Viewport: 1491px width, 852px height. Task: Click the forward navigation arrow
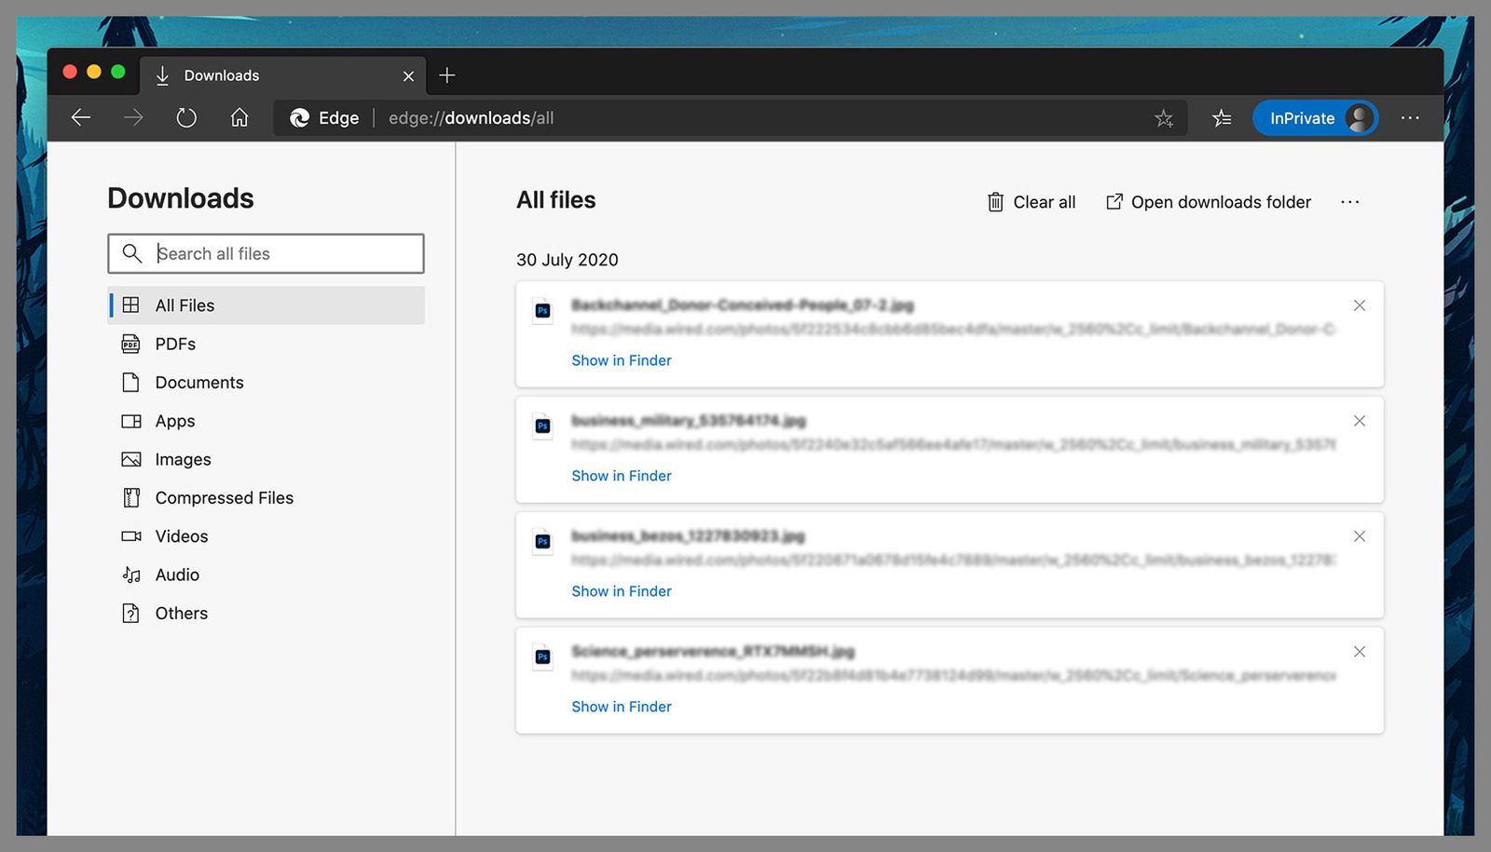tap(133, 117)
